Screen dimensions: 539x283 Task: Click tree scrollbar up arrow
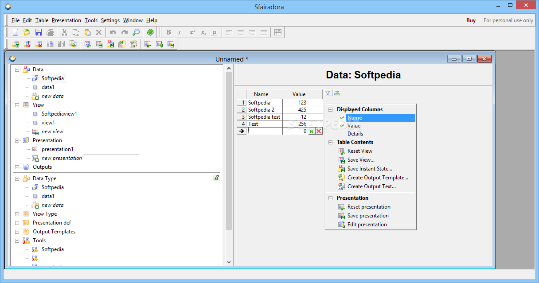pyautogui.click(x=229, y=68)
